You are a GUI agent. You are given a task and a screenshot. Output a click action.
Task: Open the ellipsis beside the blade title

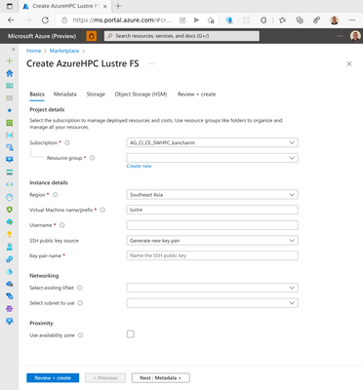coord(151,63)
